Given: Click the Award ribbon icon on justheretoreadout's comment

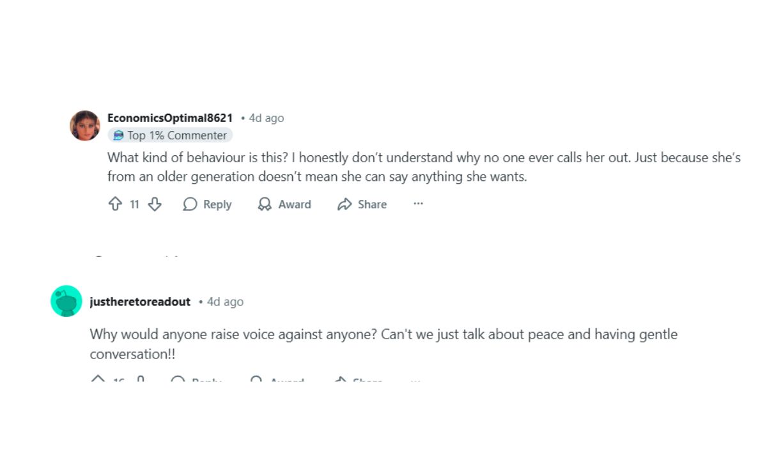Looking at the screenshot, I should pos(256,381).
